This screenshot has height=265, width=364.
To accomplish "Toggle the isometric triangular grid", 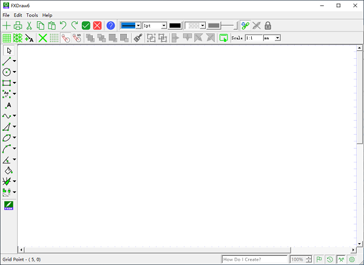I will pyautogui.click(x=18, y=38).
